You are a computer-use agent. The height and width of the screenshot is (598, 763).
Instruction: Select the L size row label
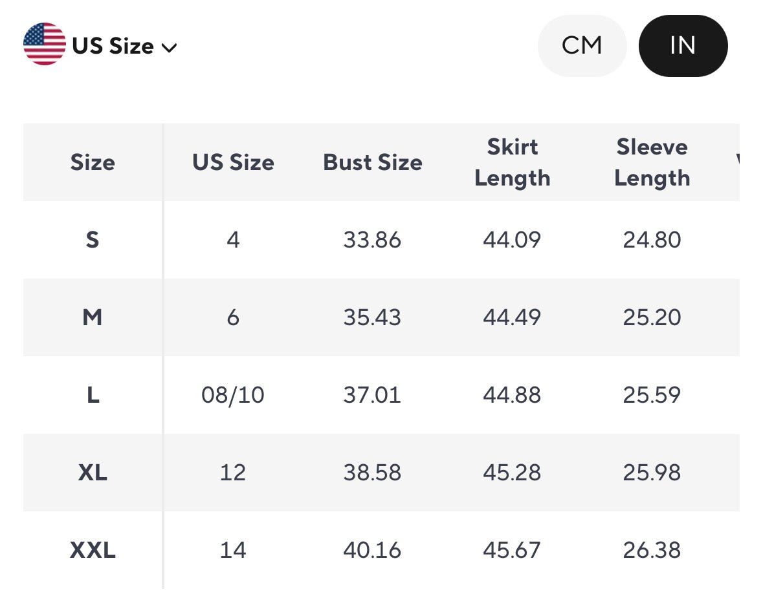coord(93,395)
